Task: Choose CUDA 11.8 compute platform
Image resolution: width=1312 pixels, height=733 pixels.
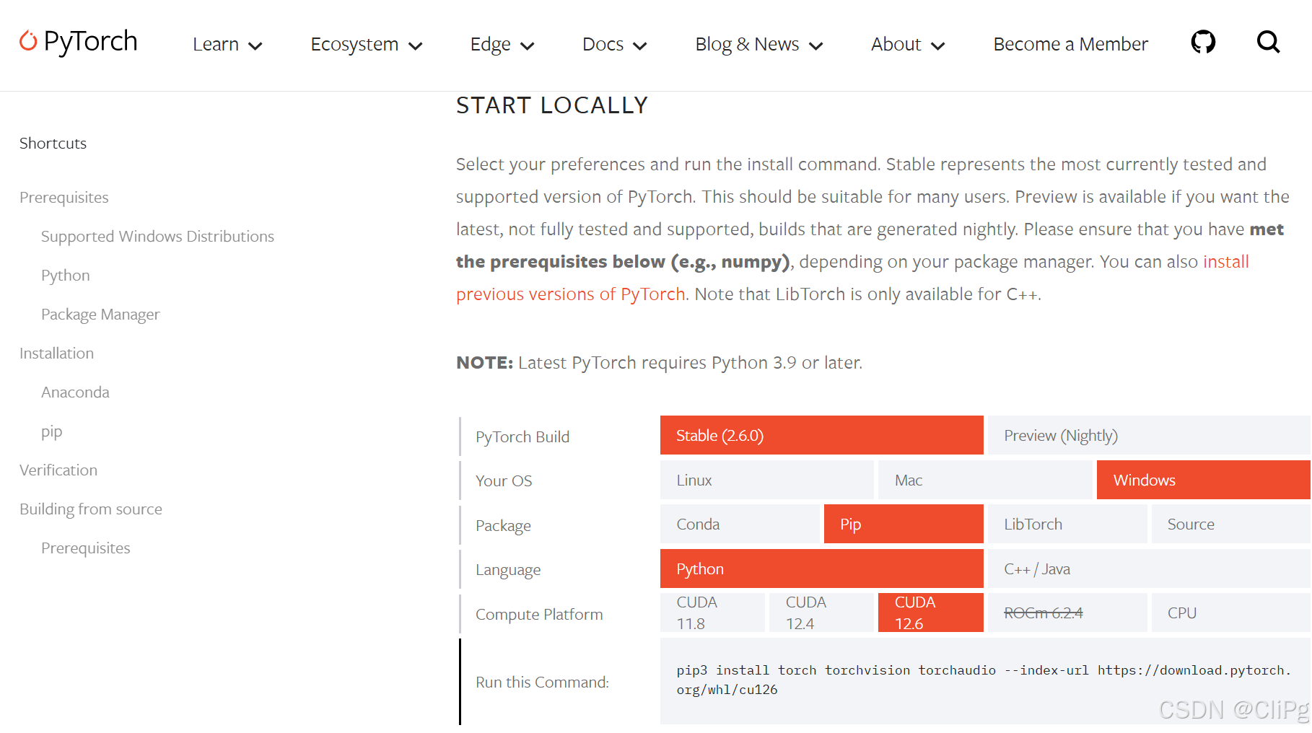Action: 712,613
